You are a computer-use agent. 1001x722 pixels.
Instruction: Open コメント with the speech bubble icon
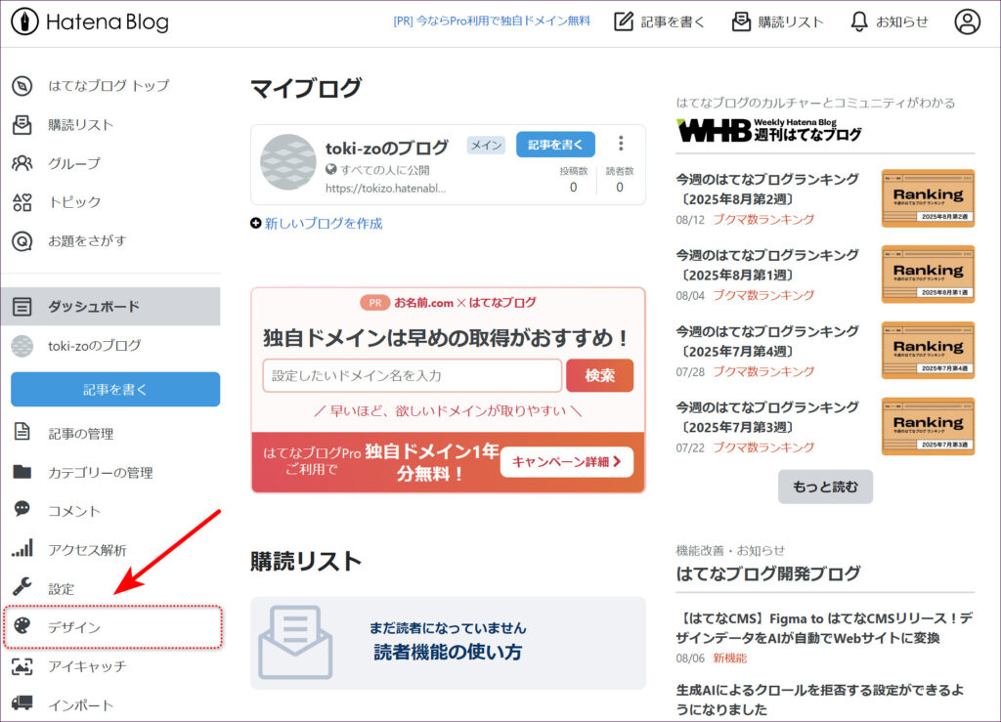22,510
